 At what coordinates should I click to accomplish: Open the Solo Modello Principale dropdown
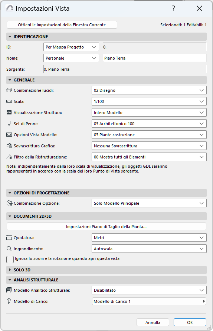click(x=149, y=203)
